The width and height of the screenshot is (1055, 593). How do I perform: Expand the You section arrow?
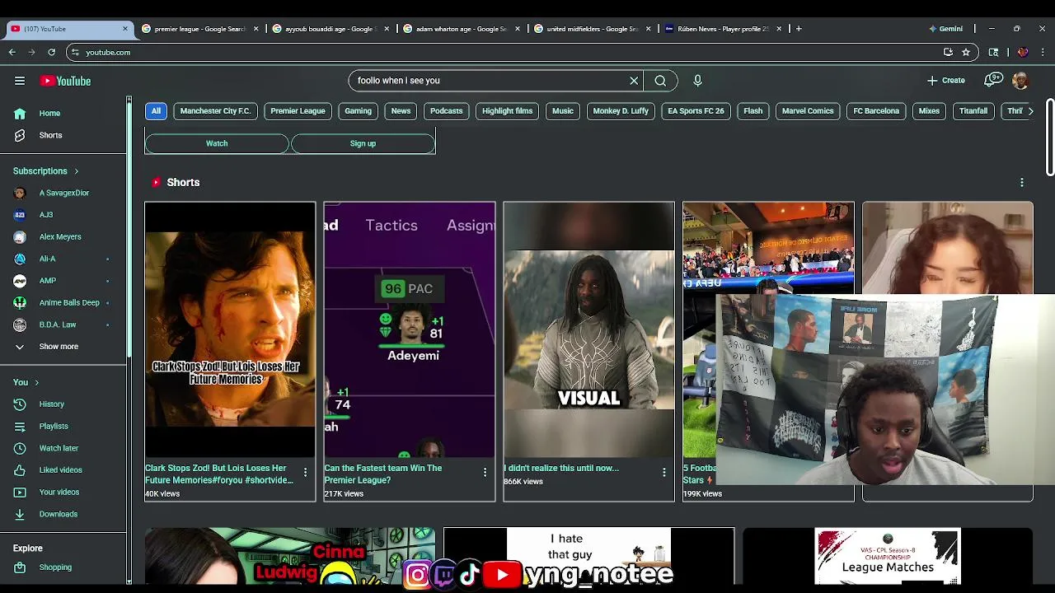(x=36, y=382)
